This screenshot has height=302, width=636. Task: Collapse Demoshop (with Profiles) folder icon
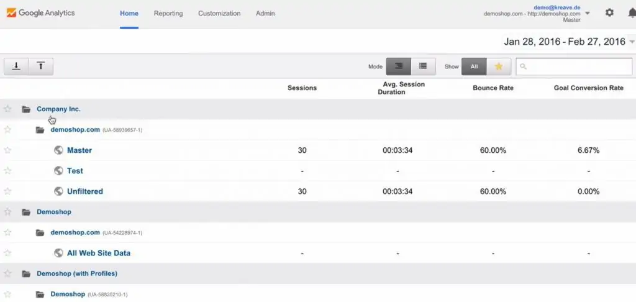click(26, 273)
